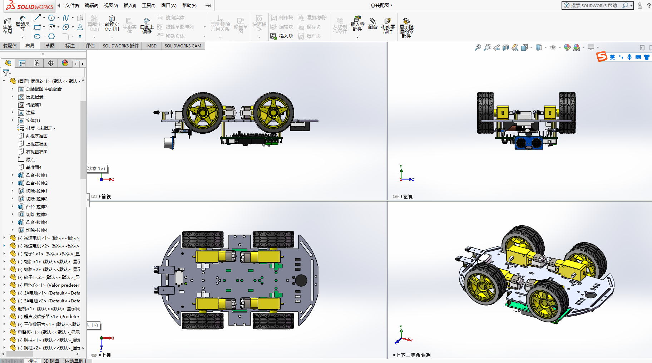Click the Convert Entities (转换实体引用) tool

[112, 24]
